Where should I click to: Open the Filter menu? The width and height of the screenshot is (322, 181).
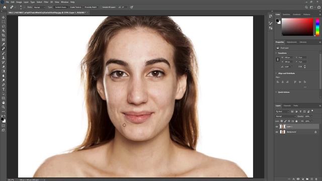pos(46,2)
